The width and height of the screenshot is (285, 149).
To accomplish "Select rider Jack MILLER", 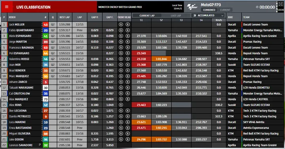I will tap(17, 24).
